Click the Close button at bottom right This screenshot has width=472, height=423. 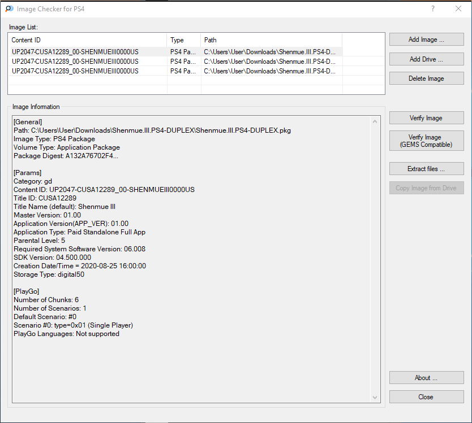pos(426,397)
